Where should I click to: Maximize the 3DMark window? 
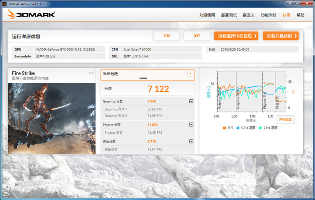point(297,3)
